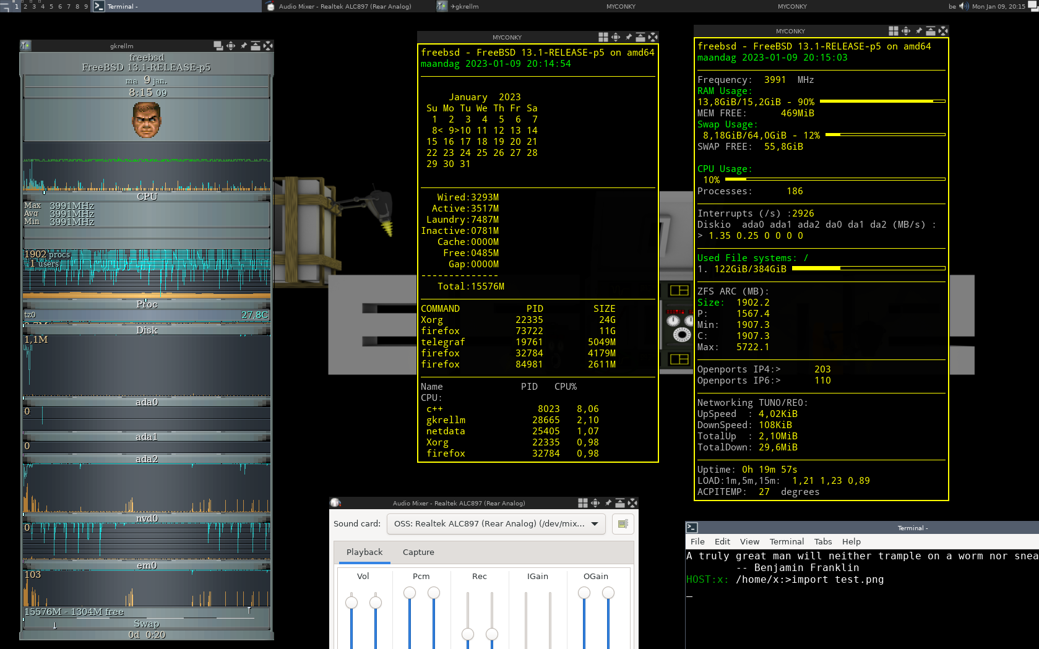Click the grid icon in left MYCONKY titlebar

[x=603, y=37]
